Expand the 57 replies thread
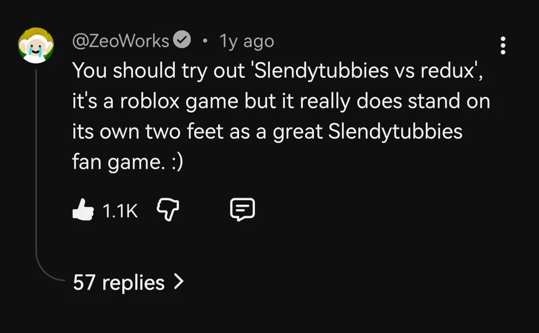539x333 pixels. click(x=119, y=282)
